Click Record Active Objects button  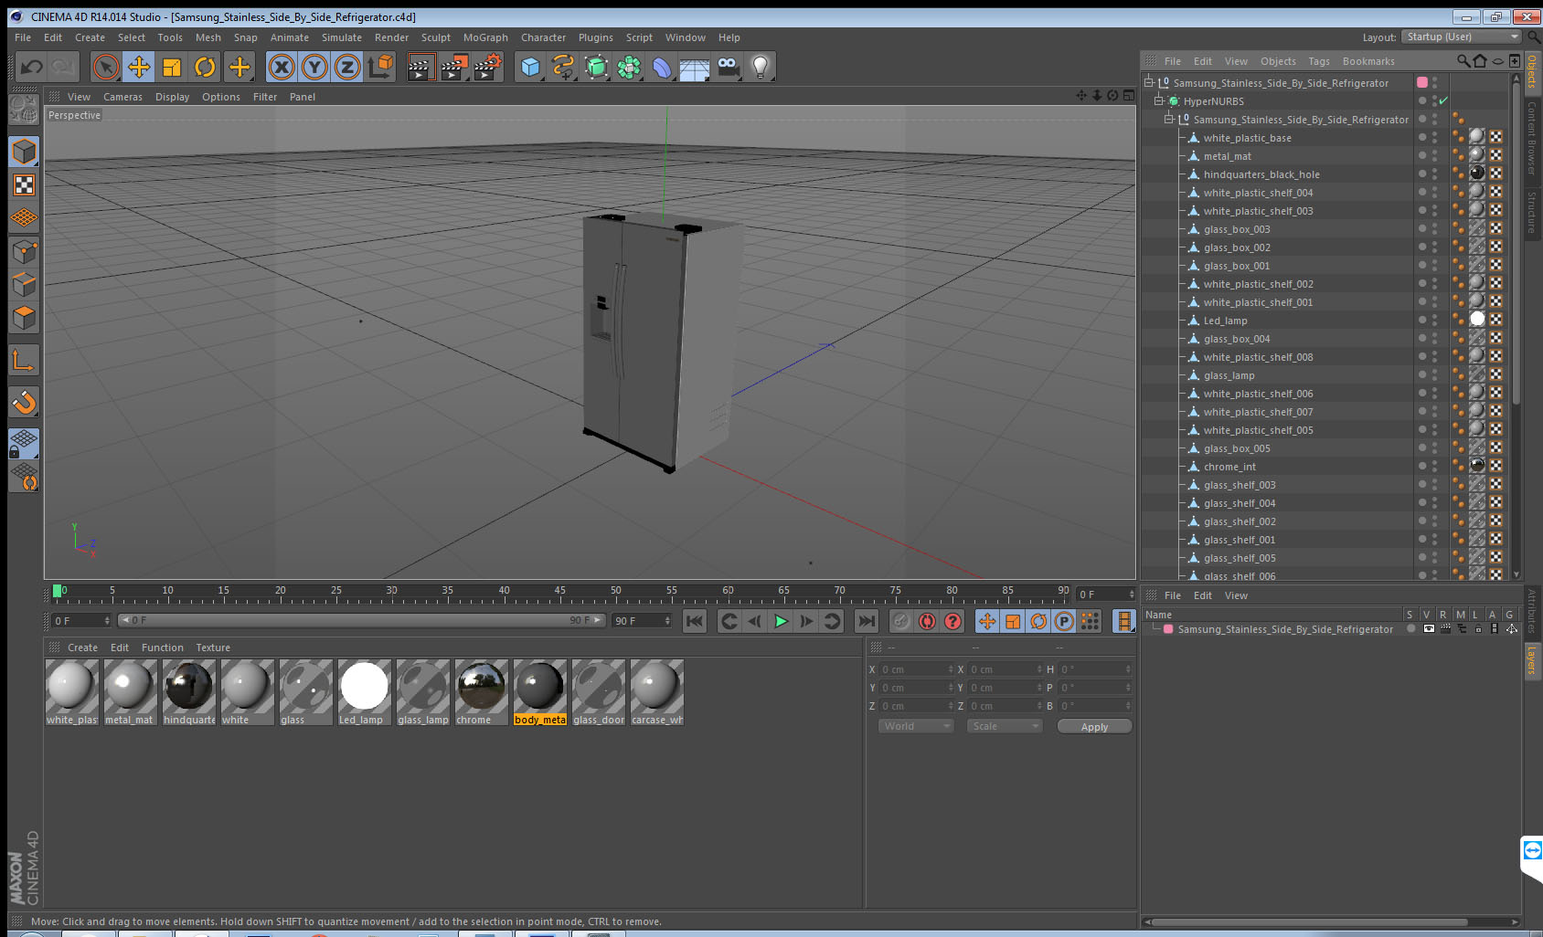[901, 621]
